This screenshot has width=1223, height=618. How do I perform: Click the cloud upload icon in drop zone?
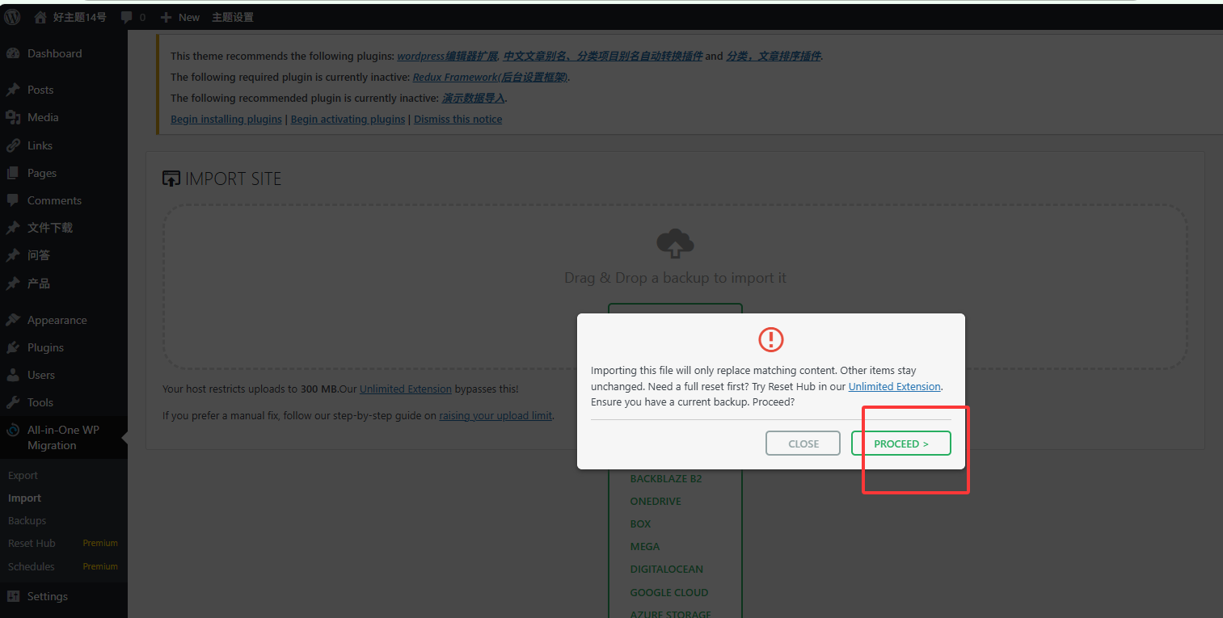coord(675,243)
